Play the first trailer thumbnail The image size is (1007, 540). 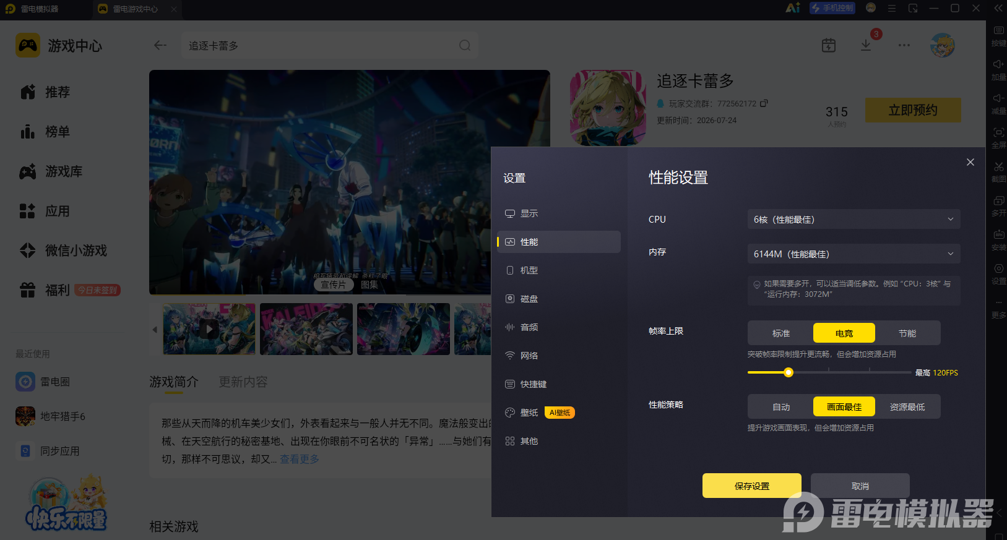pos(209,329)
